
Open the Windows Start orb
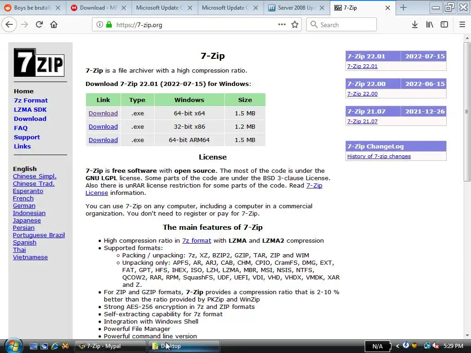pos(12,346)
